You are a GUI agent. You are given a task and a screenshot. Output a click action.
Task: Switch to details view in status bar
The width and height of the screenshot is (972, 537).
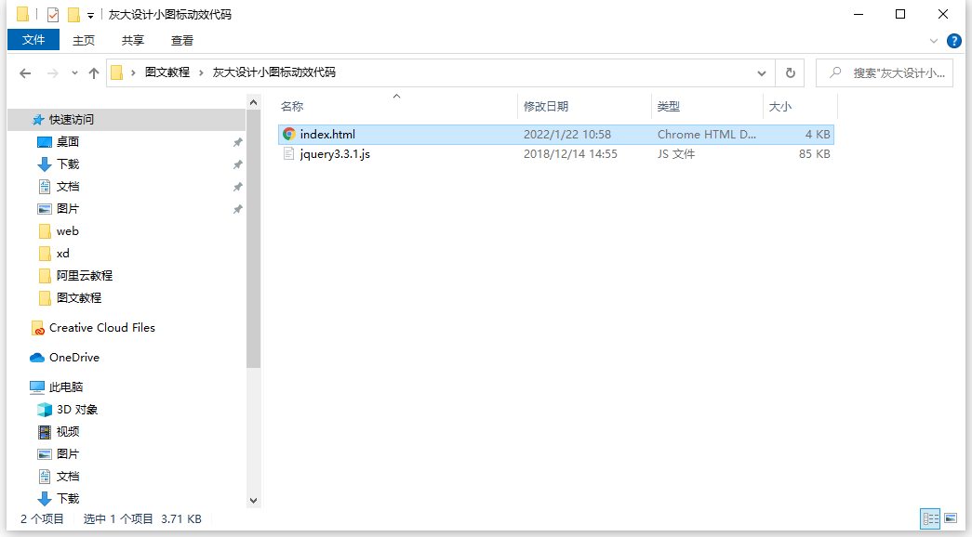pos(930,518)
